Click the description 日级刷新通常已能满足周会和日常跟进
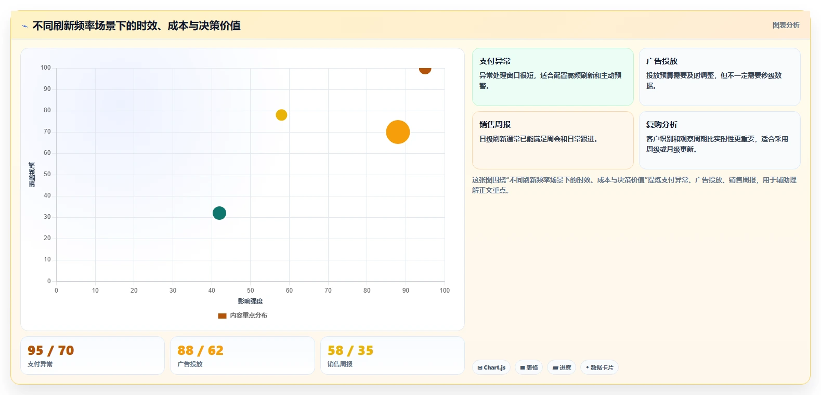This screenshot has width=821, height=395. point(539,139)
